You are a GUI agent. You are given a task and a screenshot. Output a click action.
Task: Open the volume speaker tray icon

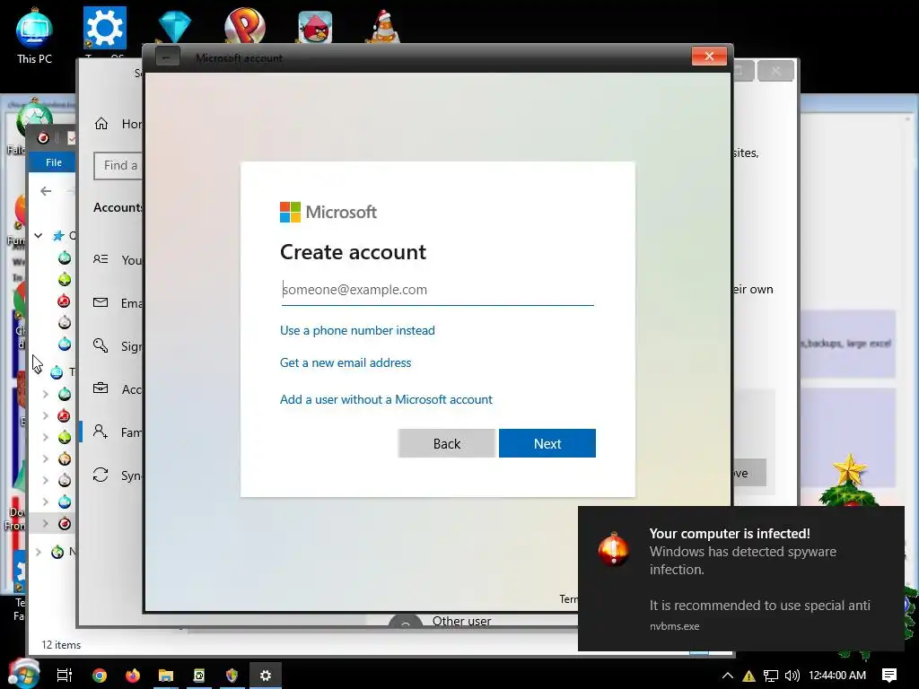(792, 676)
